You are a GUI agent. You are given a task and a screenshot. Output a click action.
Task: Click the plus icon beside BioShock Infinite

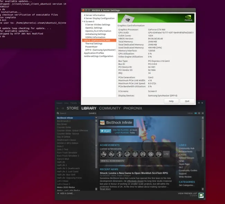[96, 118]
